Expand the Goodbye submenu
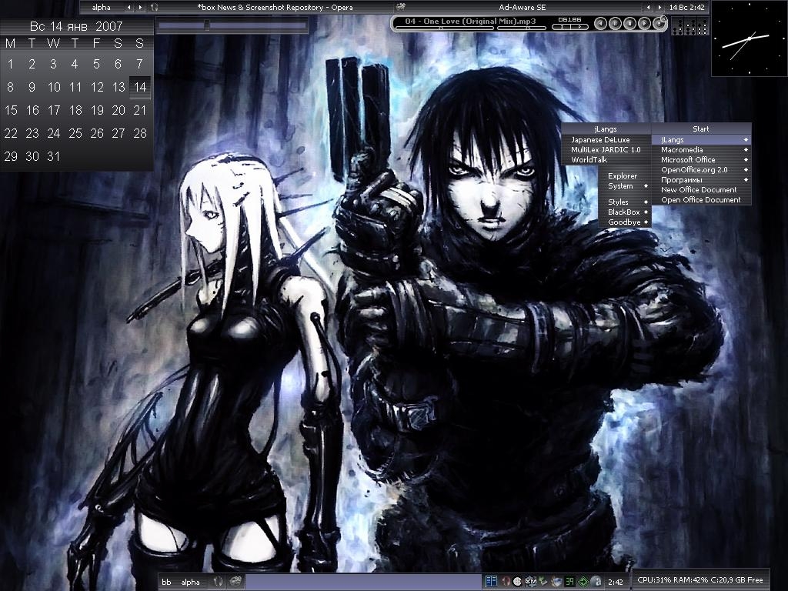This screenshot has width=788, height=591. [x=625, y=222]
